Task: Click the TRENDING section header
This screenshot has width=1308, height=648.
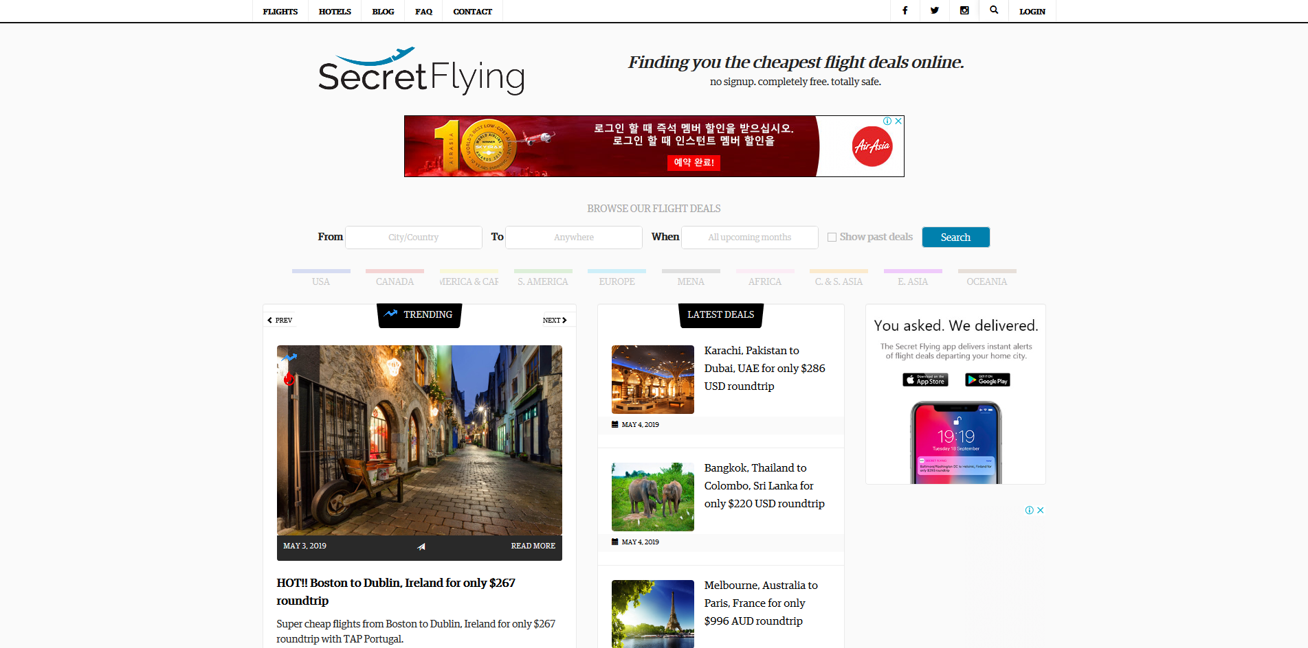Action: point(419,315)
